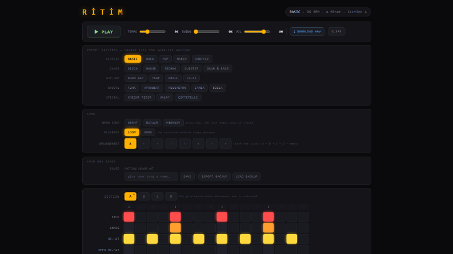
Task: Load the Reggaeton preset pattern
Action: point(177,88)
